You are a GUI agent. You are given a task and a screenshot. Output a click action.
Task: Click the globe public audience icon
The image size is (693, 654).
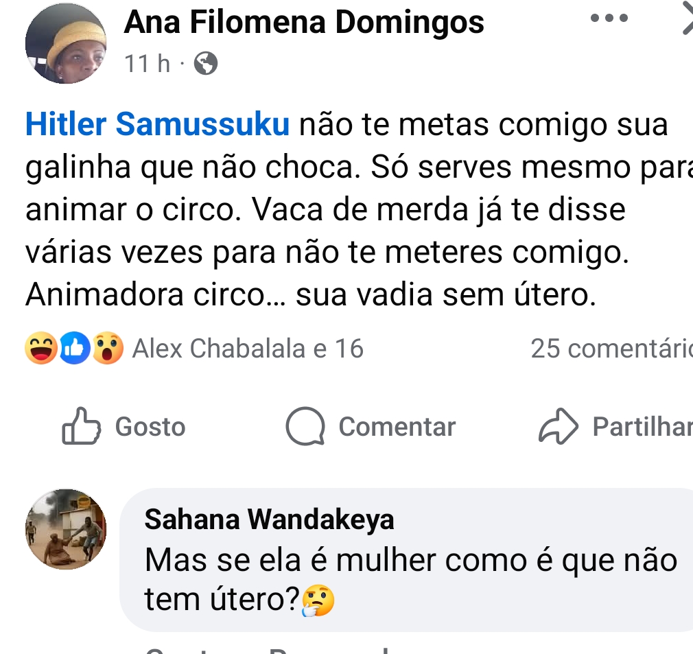click(206, 65)
